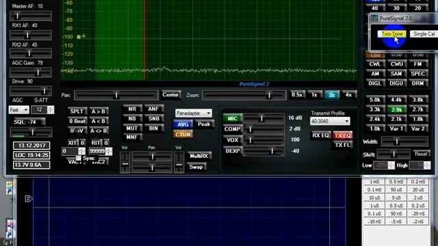Image resolution: width=438 pixels, height=246 pixels.
Task: Copy VFO A to B with A > B
Action: pyautogui.click(x=99, y=111)
